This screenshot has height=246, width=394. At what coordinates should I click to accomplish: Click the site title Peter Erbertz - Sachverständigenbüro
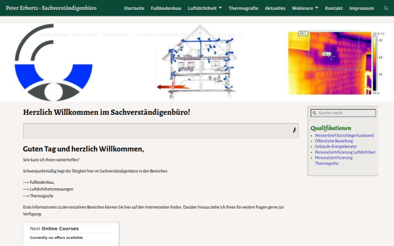click(51, 8)
